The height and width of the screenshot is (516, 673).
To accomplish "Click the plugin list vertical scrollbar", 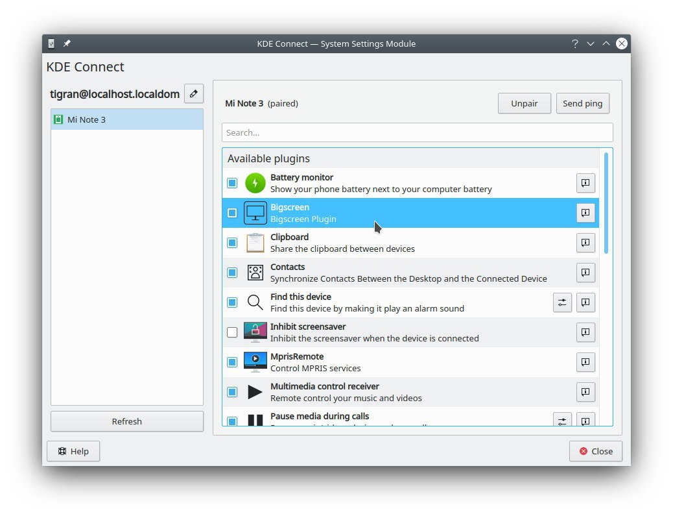I will [606, 203].
